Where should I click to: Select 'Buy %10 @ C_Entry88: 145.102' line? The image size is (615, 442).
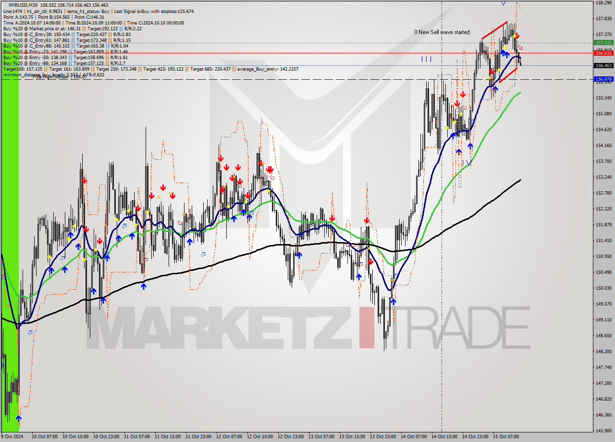37,46
